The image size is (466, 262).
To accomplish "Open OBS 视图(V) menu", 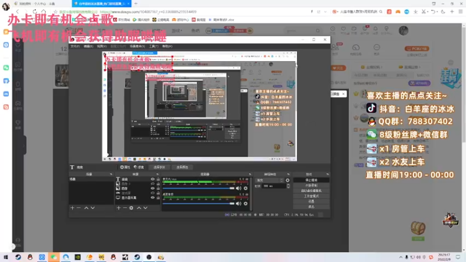I will click(x=101, y=47).
